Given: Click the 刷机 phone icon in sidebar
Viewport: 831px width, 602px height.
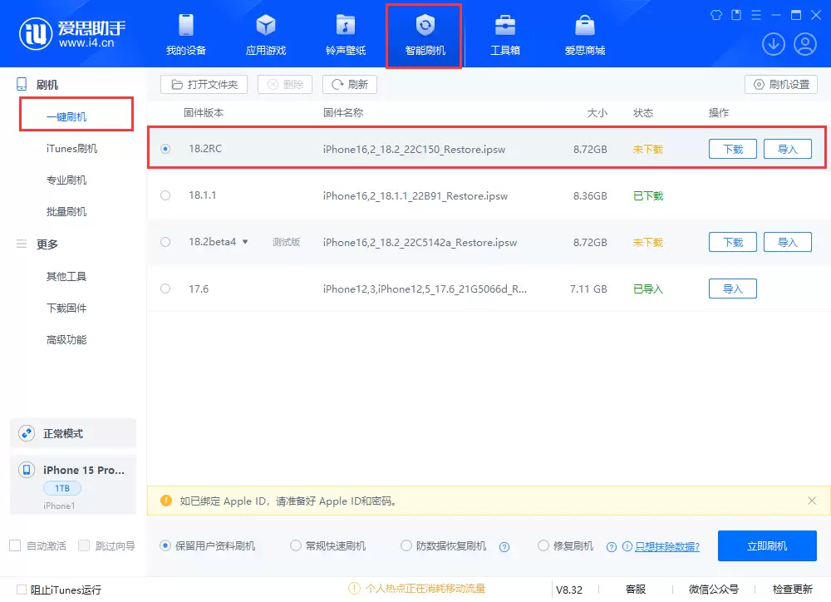Looking at the screenshot, I should coord(22,84).
